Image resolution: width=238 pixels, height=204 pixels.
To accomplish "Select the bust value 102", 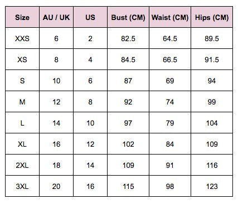I will click(128, 144).
